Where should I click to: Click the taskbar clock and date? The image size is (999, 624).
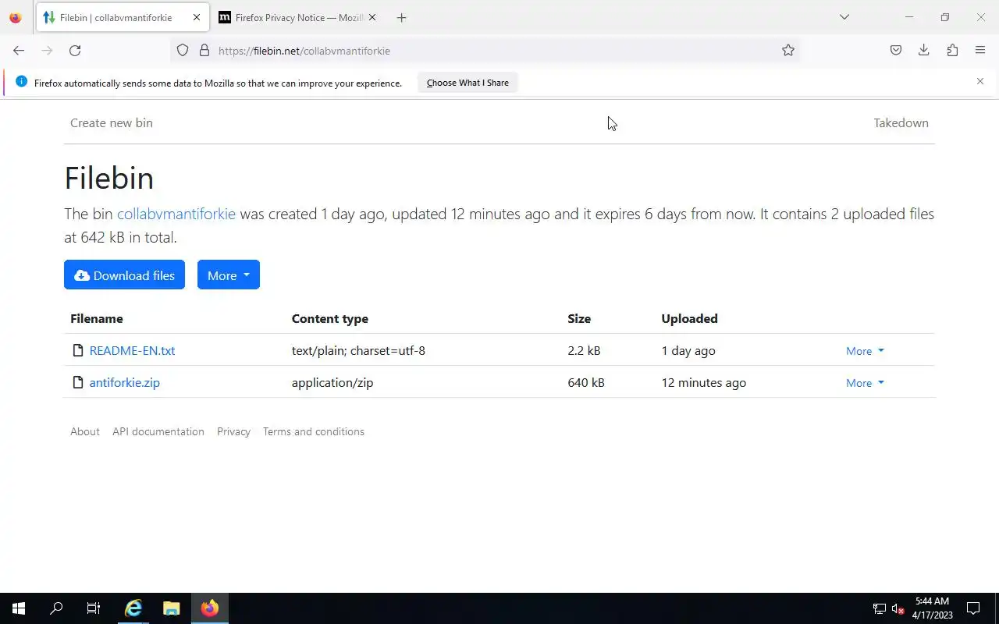pyautogui.click(x=932, y=608)
